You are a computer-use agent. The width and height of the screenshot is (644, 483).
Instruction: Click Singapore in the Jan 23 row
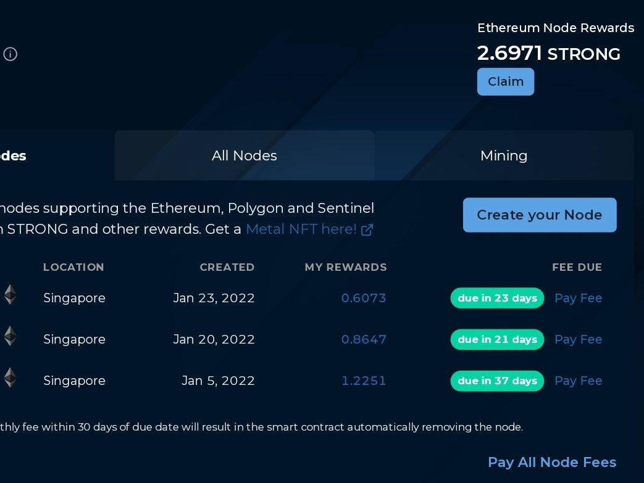[x=74, y=299]
